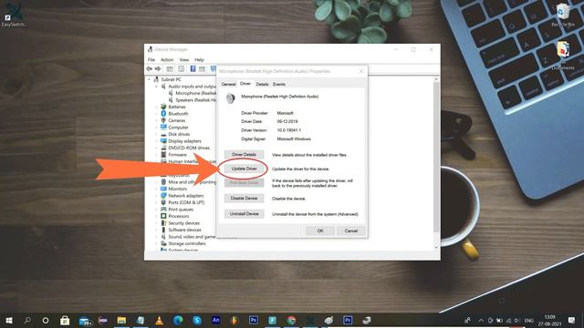584x328 pixels.
Task: Click the Print queues category icon
Action: tap(163, 209)
